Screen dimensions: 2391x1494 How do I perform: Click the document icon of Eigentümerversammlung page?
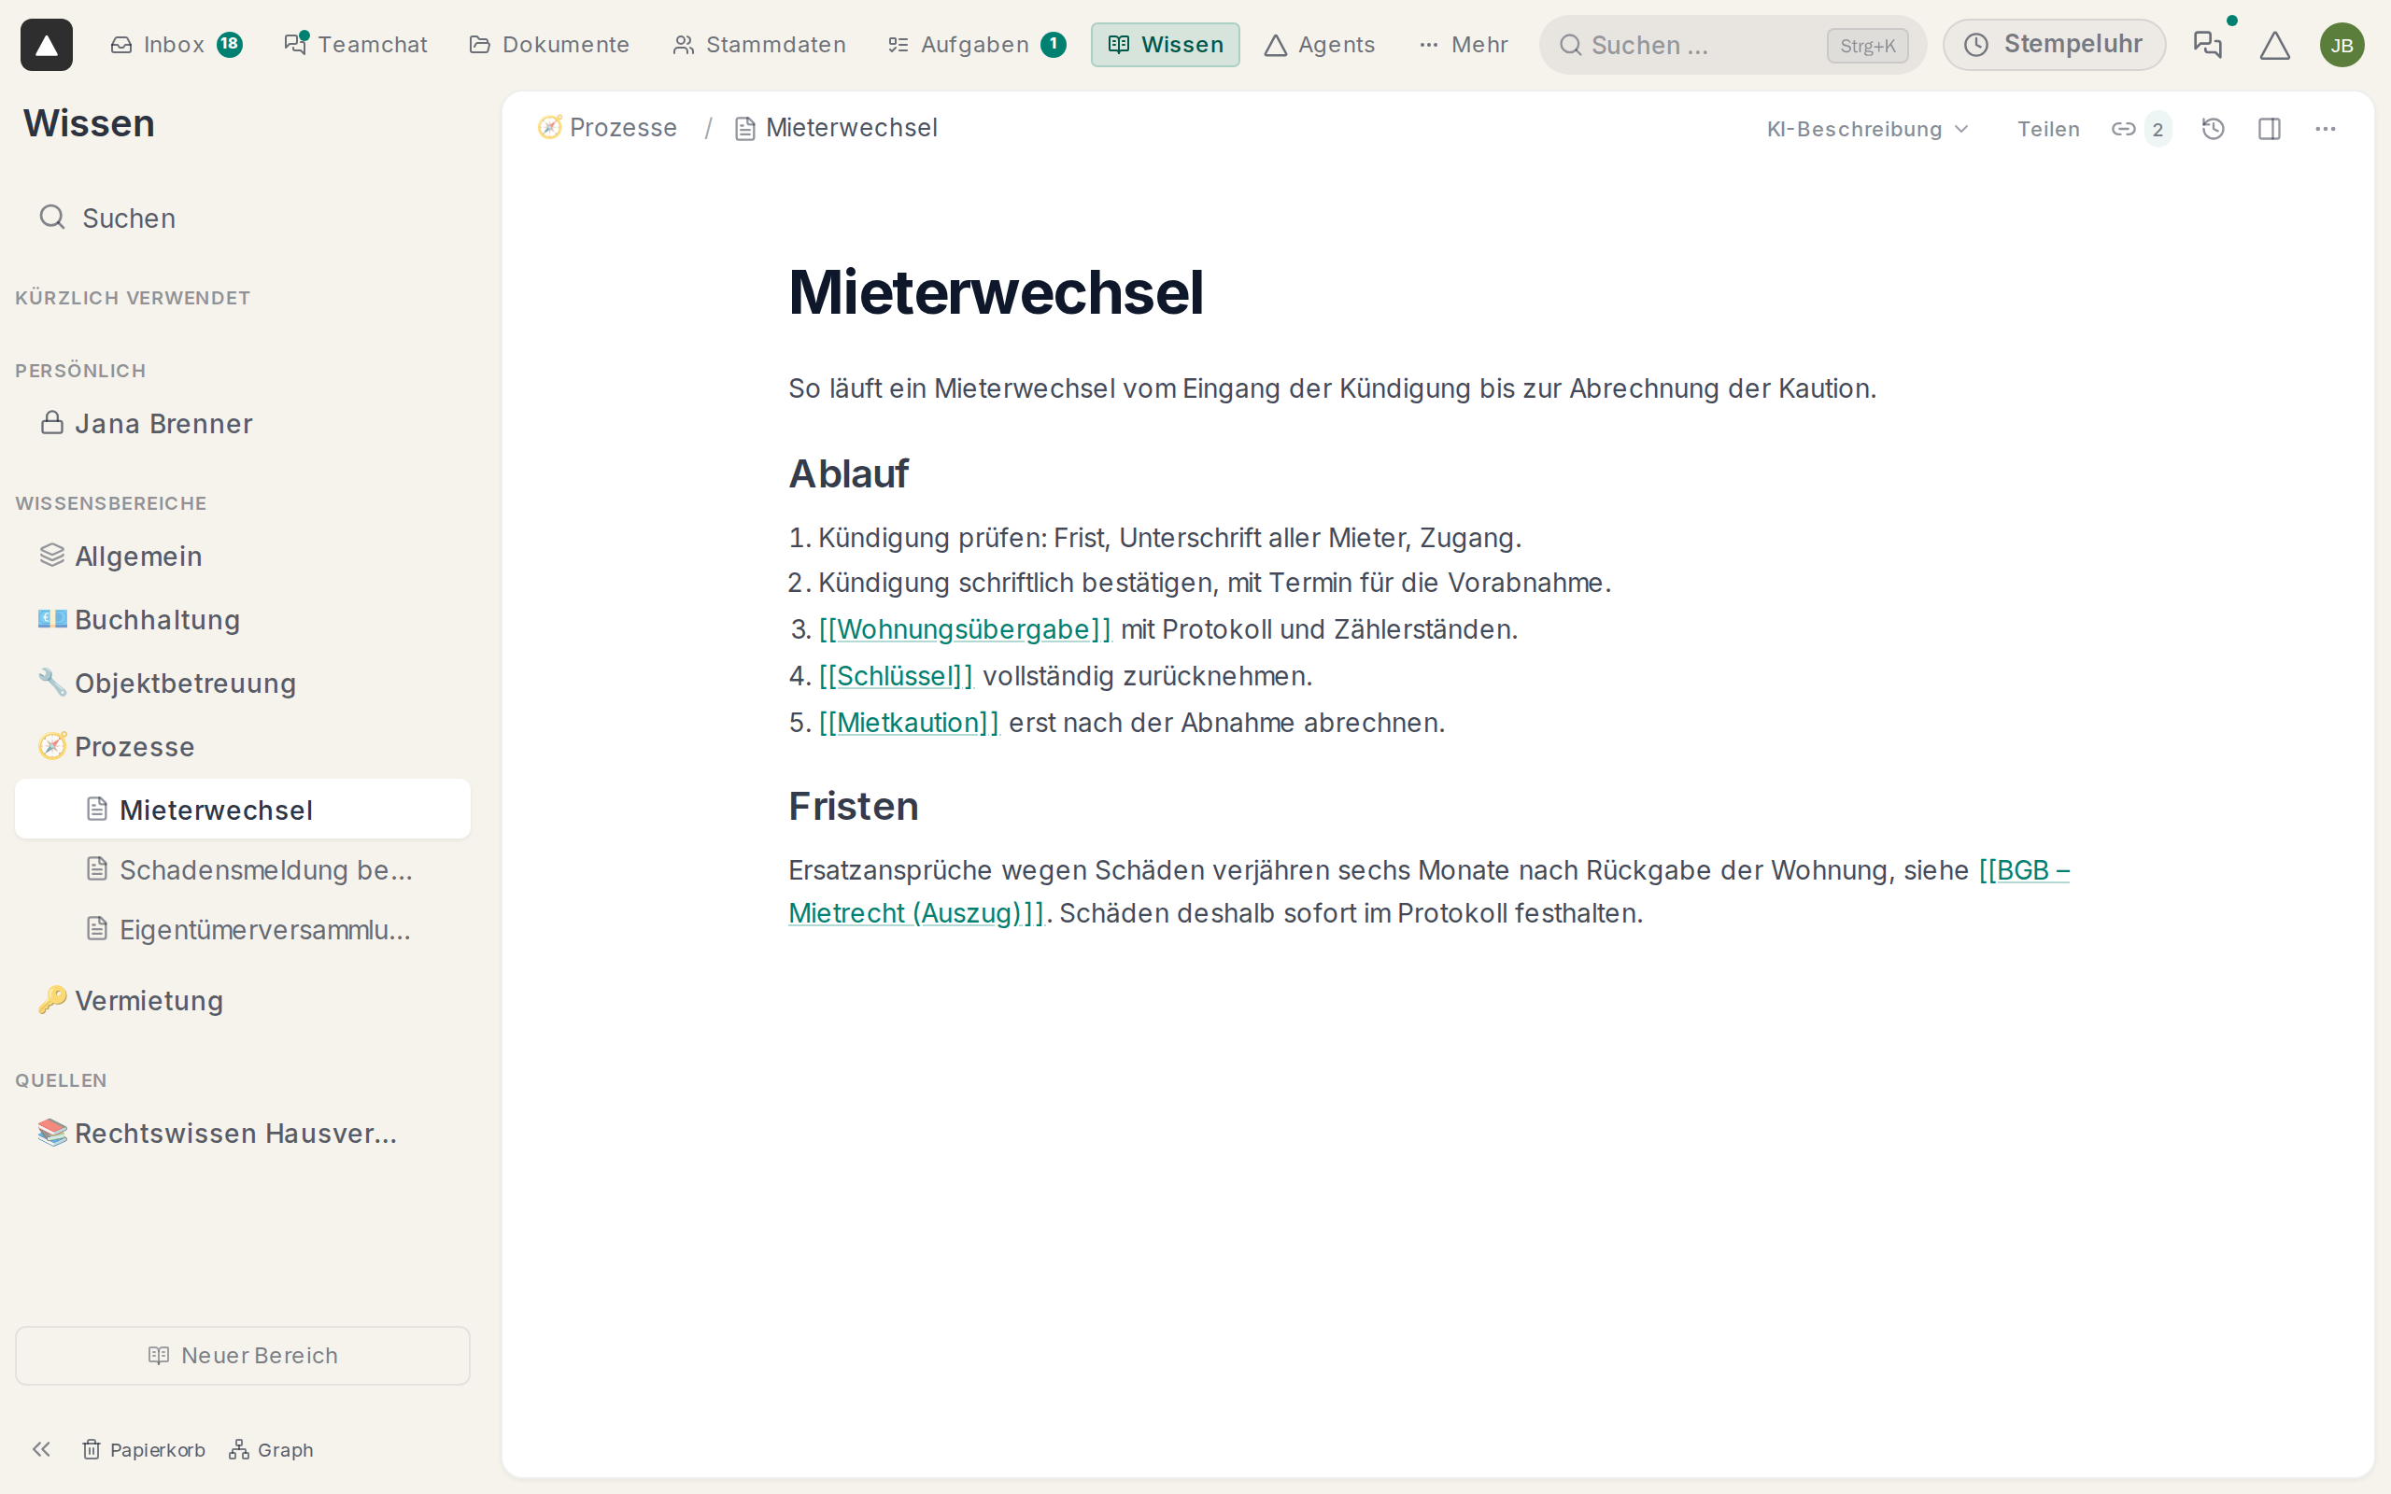[97, 929]
